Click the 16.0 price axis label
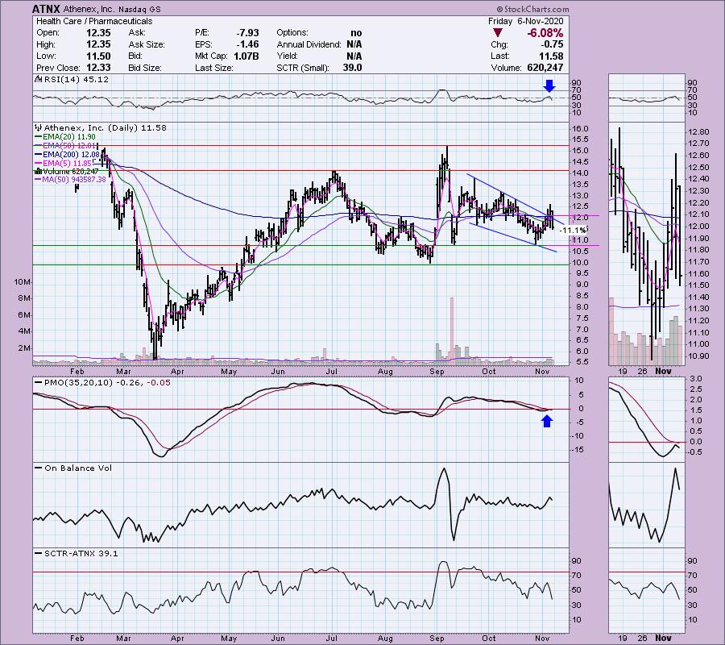725x645 pixels. [580, 129]
